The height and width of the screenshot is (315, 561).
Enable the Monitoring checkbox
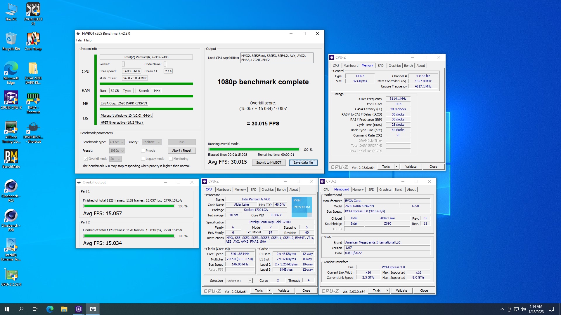coord(171,159)
